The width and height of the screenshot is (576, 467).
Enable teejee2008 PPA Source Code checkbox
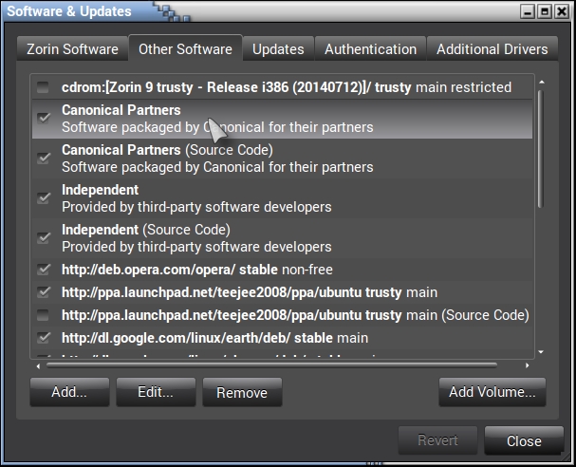[43, 315]
